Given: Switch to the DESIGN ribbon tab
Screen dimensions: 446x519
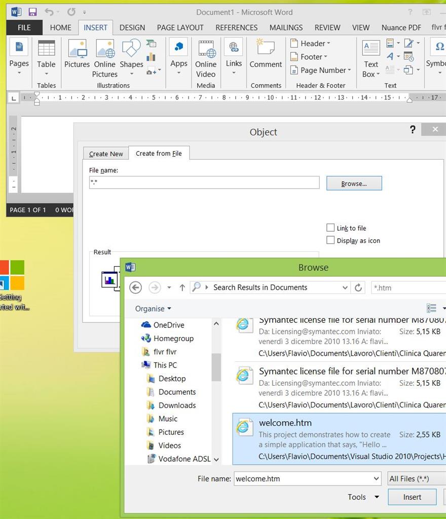Looking at the screenshot, I should click(x=132, y=27).
